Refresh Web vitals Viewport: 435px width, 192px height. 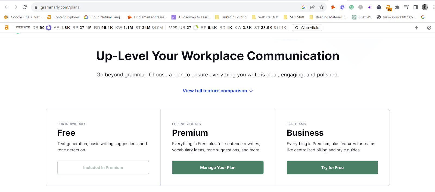pos(307,28)
